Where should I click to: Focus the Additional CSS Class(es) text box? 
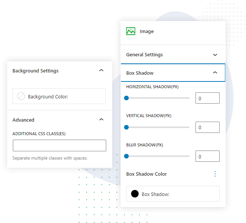coord(60,145)
